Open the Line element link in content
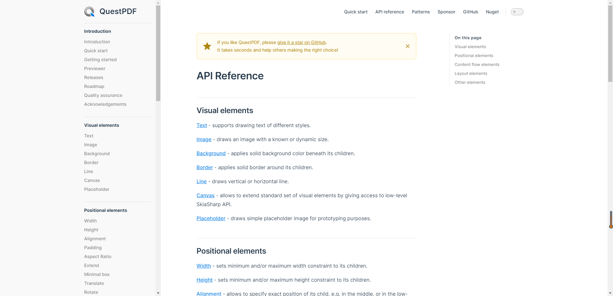This screenshot has height=296, width=613. [x=201, y=182]
